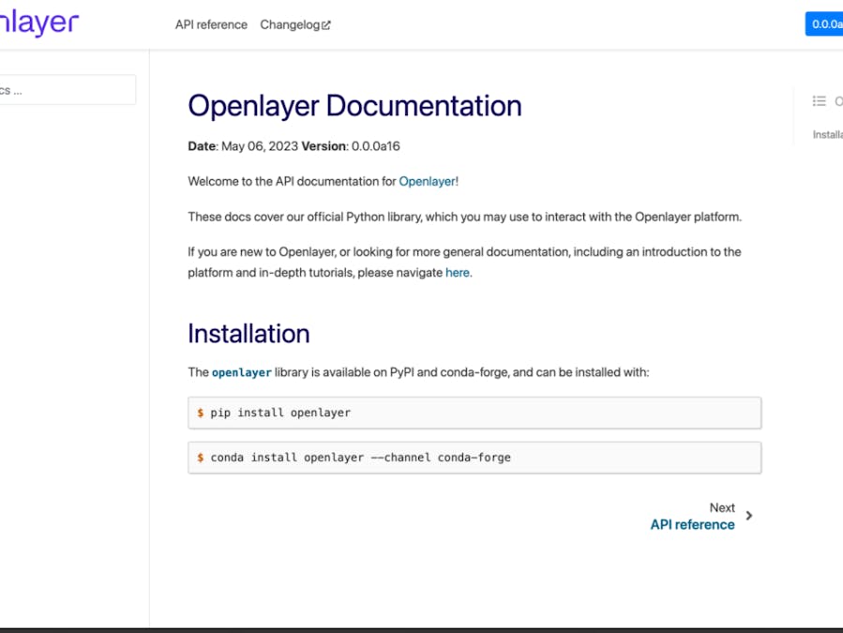This screenshot has height=633, width=843.
Task: Jump to Installation in right sidebar
Action: [827, 134]
